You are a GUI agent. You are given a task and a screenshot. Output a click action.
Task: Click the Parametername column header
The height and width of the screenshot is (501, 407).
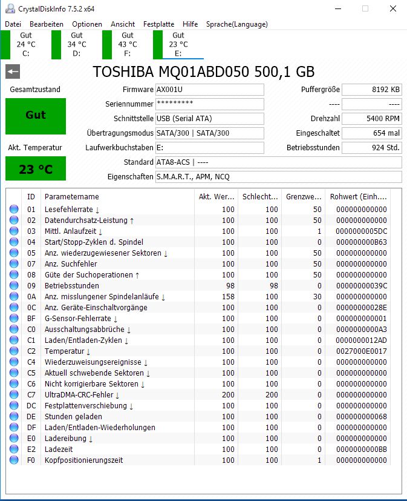click(x=117, y=196)
